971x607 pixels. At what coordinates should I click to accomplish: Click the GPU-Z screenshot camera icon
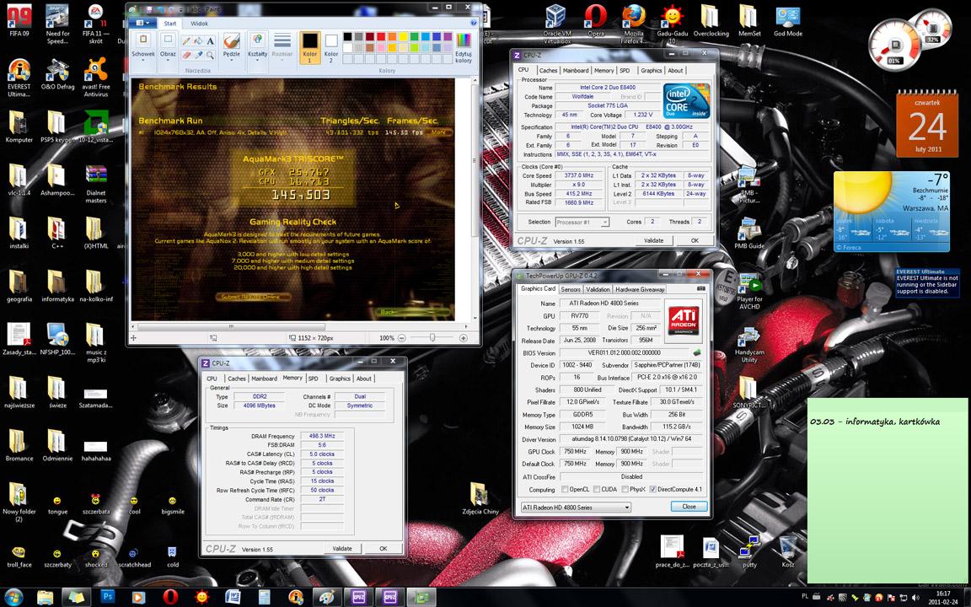701,288
